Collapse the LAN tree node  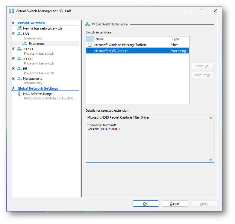point(13,34)
